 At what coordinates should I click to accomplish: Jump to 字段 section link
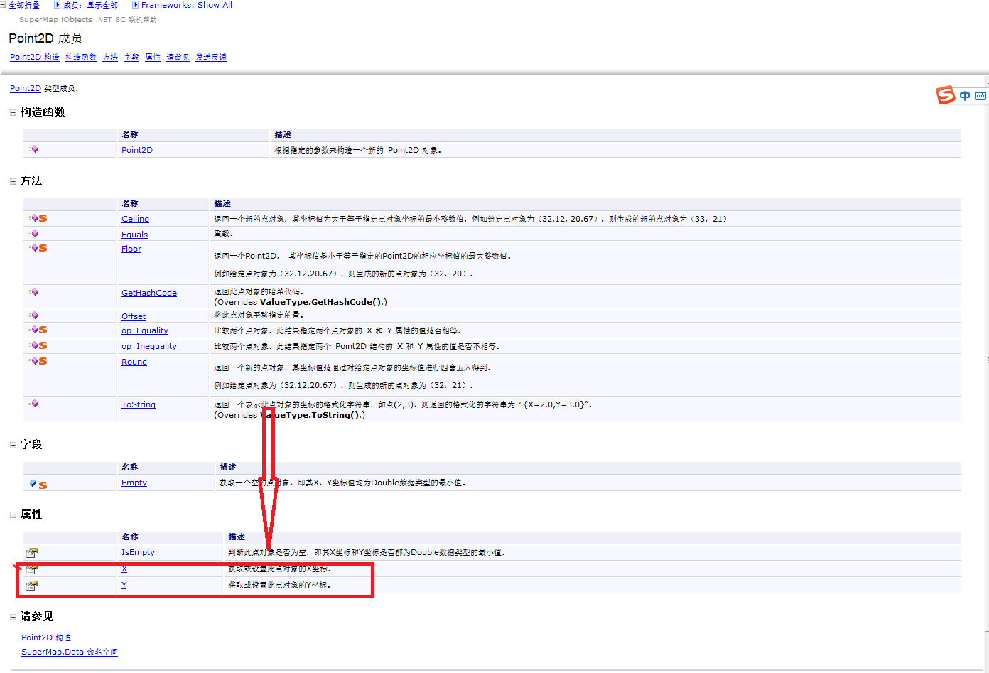click(131, 58)
